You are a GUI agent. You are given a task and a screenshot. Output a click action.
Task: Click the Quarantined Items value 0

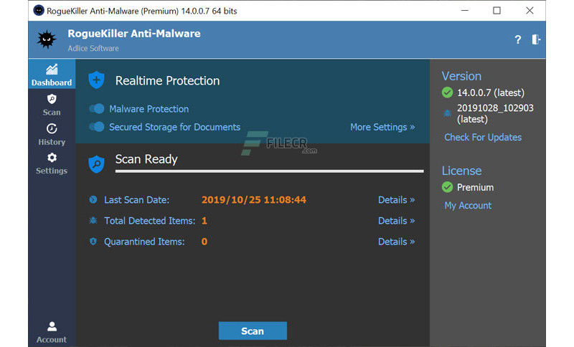click(x=204, y=242)
